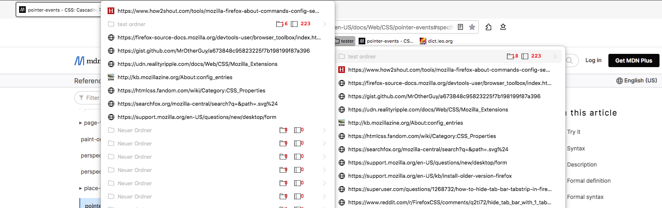
Task: Open dict.leo.org bookmark in bookmarks toolbar
Action: [436, 41]
